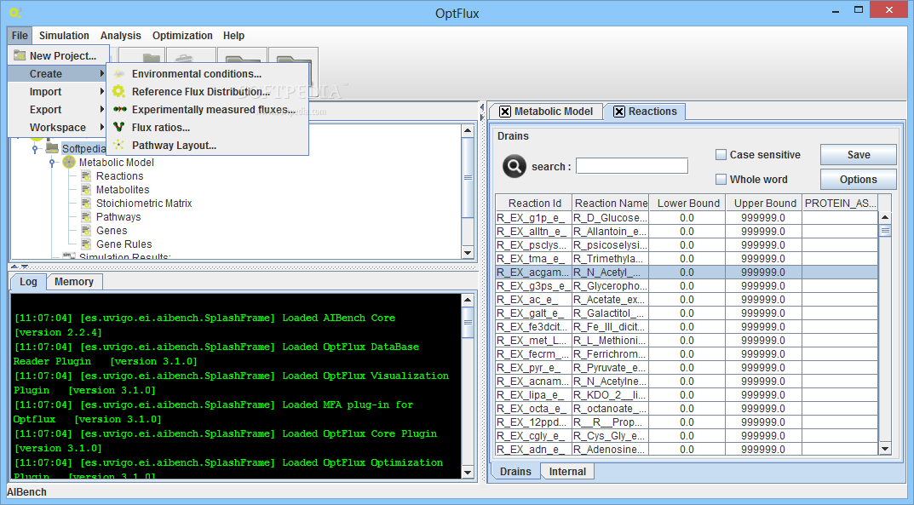Select the Genes tree item
This screenshot has height=505, width=914.
pos(112,231)
